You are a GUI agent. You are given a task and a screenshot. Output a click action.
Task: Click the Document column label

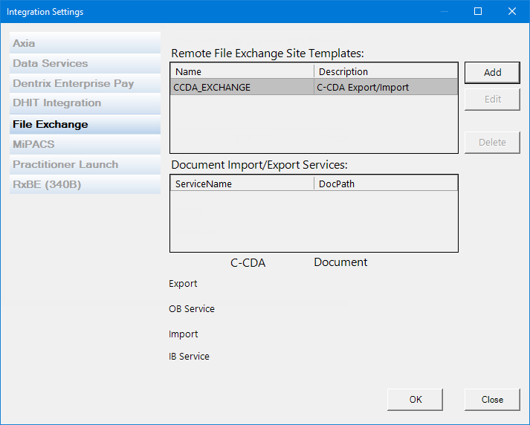[340, 262]
